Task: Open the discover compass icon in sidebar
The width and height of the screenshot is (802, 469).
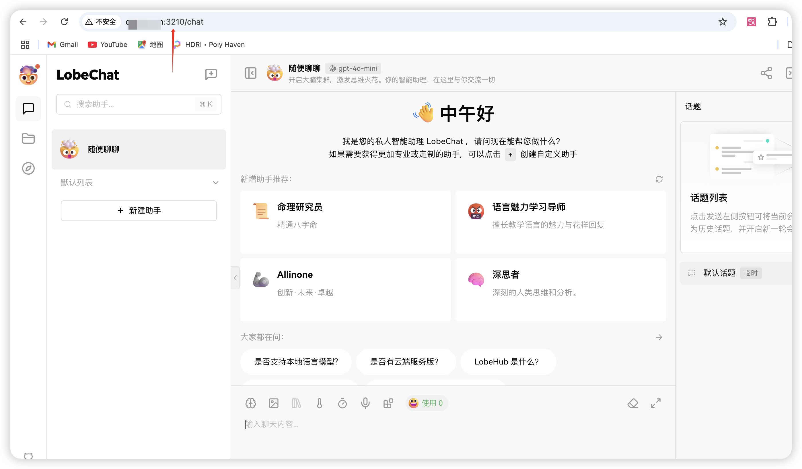Action: pos(28,168)
